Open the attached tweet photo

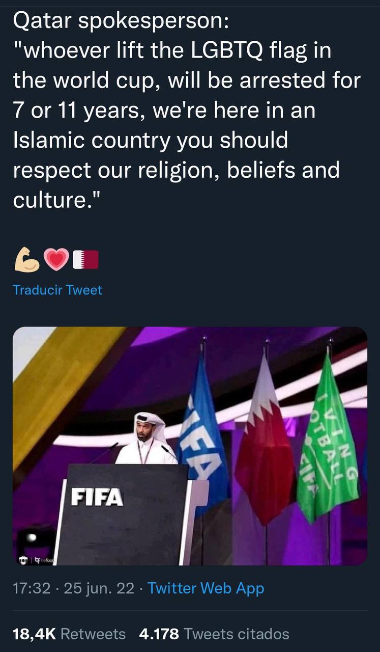pyautogui.click(x=190, y=446)
